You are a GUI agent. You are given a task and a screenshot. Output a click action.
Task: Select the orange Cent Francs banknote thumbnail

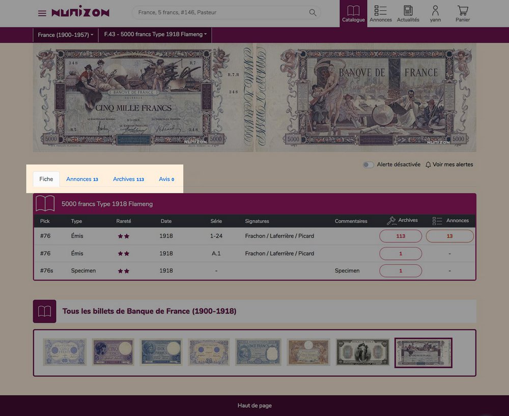coord(308,352)
